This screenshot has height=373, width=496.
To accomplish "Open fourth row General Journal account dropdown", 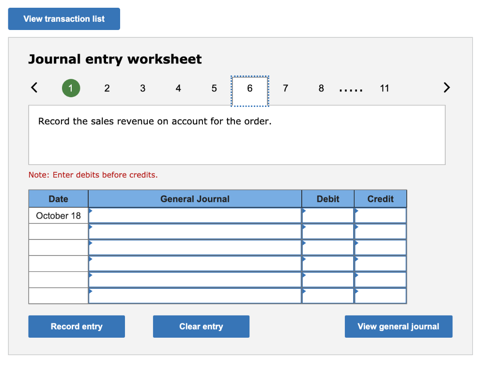I will 195,264.
